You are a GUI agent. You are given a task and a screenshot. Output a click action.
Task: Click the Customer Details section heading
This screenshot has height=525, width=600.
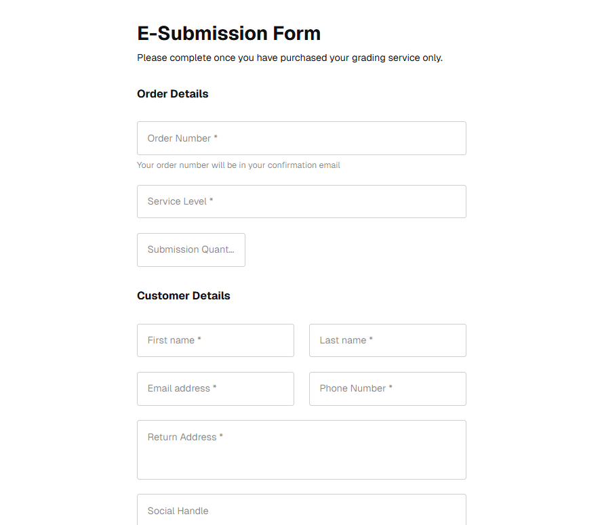[x=183, y=296]
